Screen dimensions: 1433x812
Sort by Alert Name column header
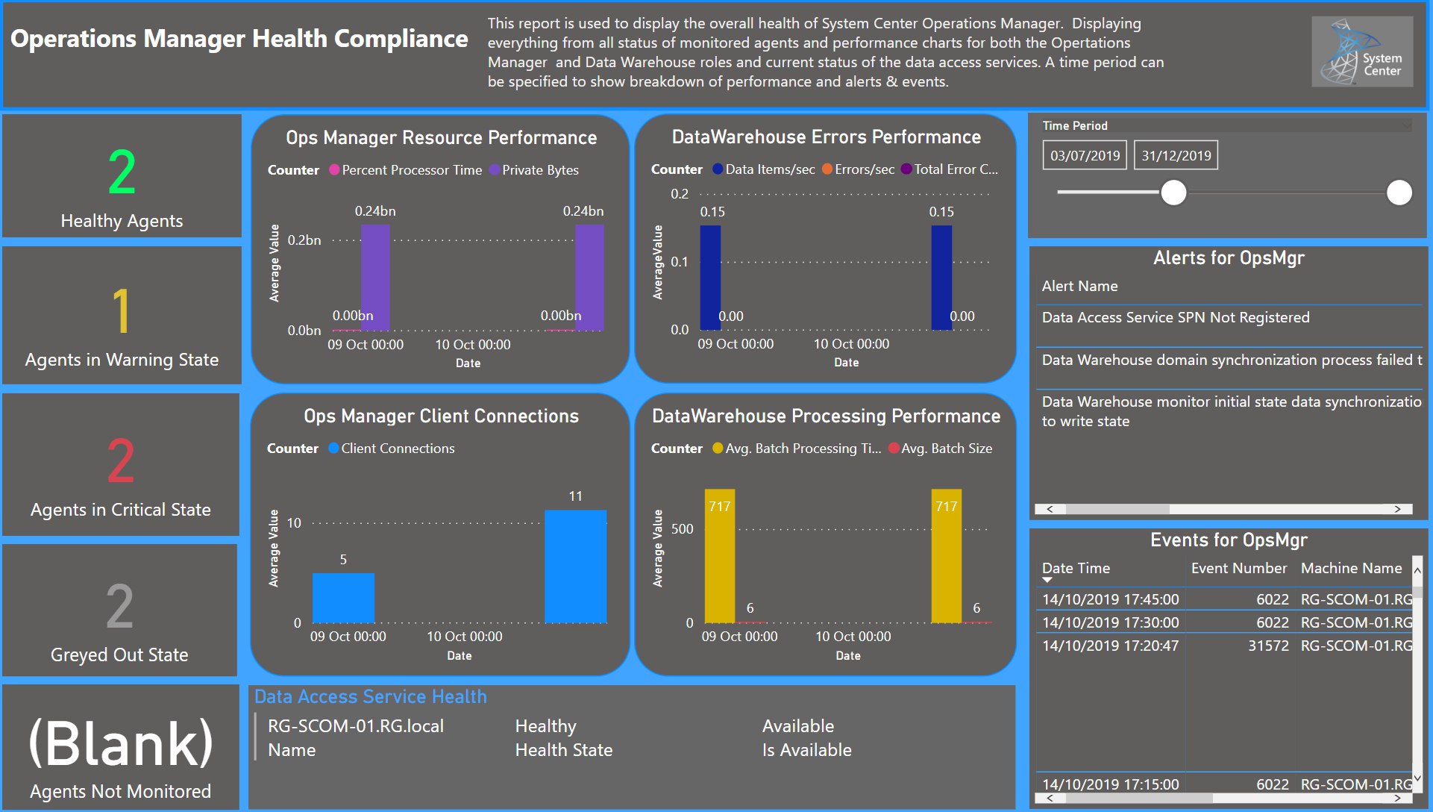[1079, 286]
